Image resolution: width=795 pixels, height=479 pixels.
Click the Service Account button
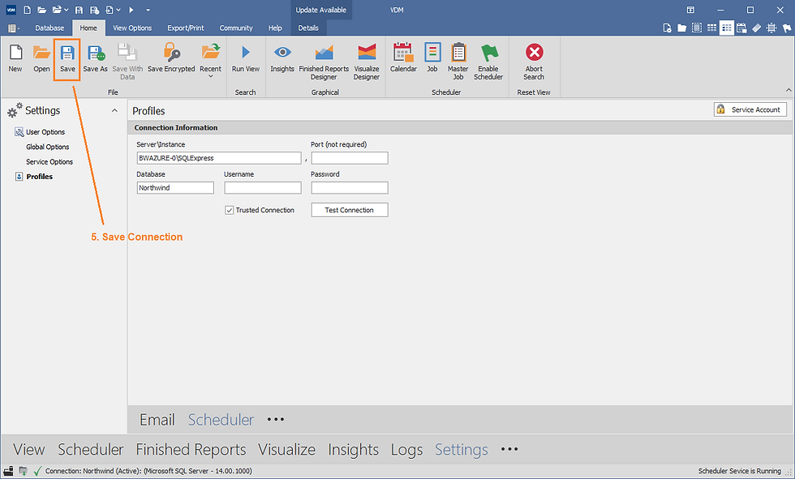click(x=750, y=109)
